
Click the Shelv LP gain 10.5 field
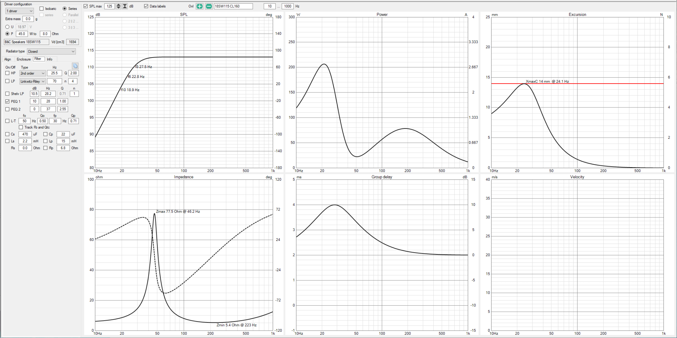point(34,94)
